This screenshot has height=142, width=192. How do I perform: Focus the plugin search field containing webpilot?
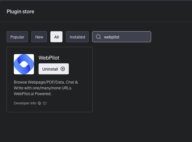point(121,37)
